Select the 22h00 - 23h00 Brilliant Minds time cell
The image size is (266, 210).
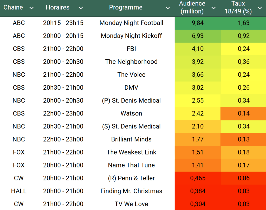(x=63, y=139)
